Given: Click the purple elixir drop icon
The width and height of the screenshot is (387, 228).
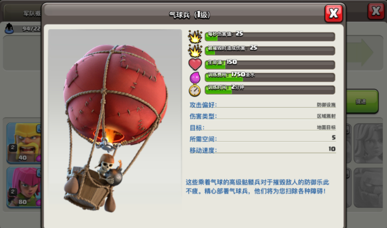Looking at the screenshot, I should click(x=195, y=78).
